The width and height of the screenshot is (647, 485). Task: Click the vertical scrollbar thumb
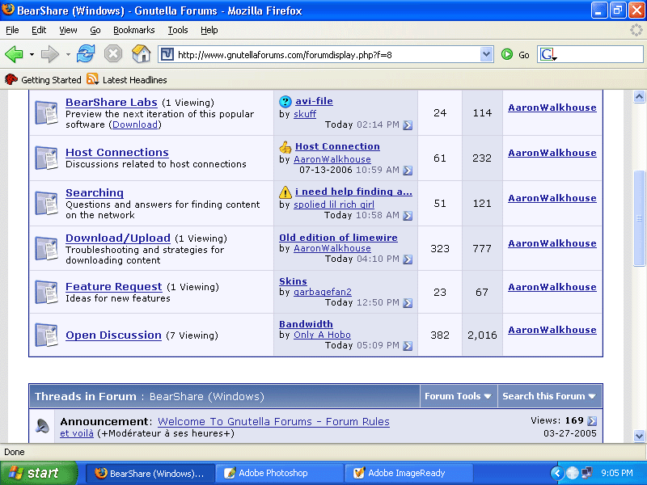639,218
